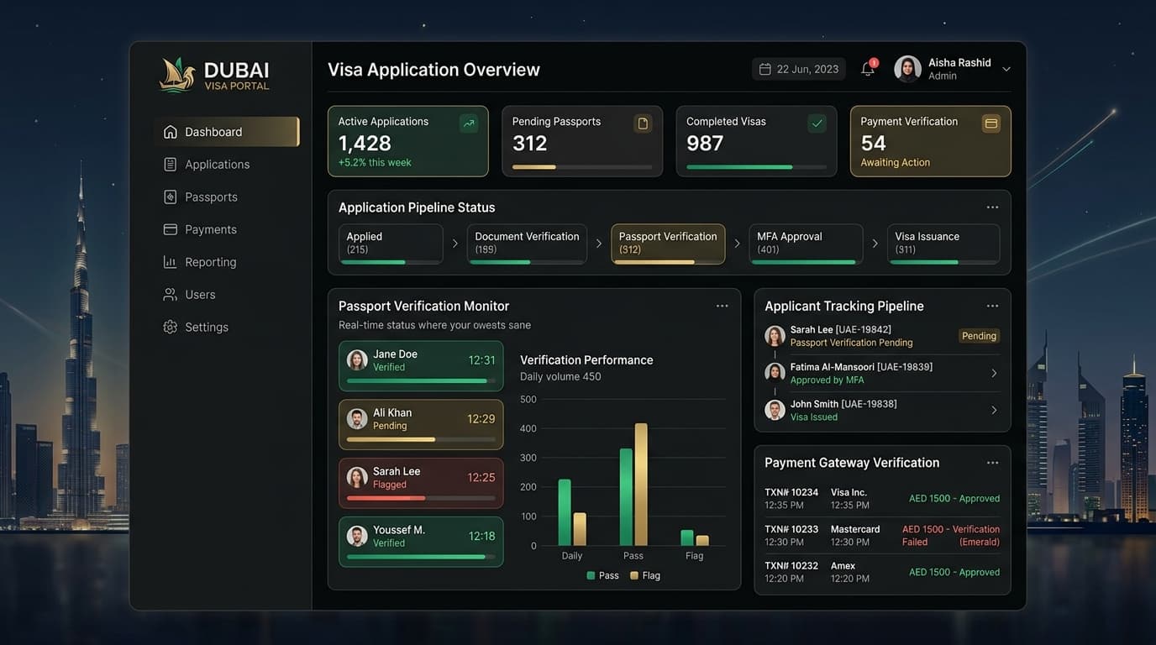Image resolution: width=1156 pixels, height=645 pixels.
Task: Click the checkmark icon on Completed Visas
Action: click(817, 123)
